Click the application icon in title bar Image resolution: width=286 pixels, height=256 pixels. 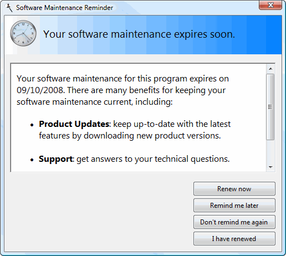(x=9, y=8)
